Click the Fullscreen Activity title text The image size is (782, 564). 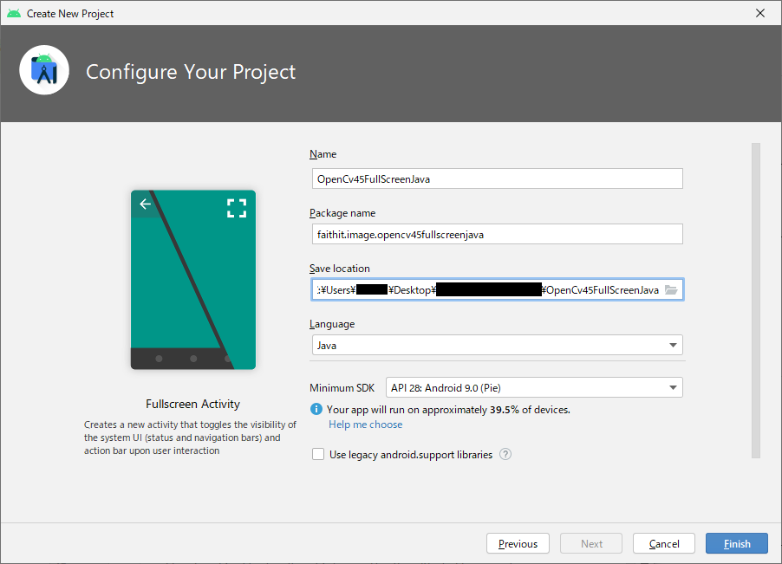click(x=193, y=404)
